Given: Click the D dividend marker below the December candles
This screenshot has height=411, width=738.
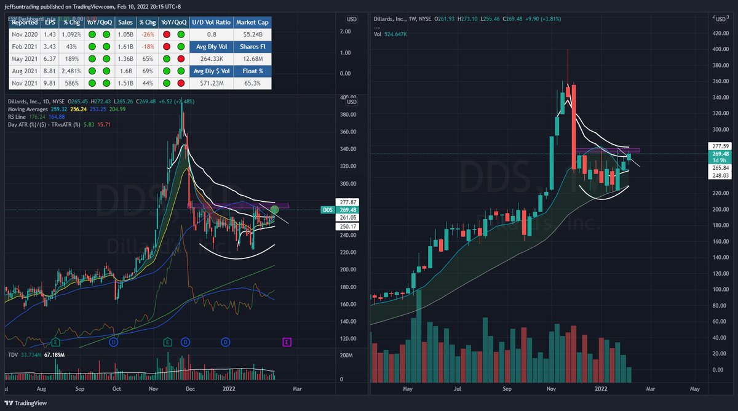Looking at the screenshot, I should click(x=185, y=341).
